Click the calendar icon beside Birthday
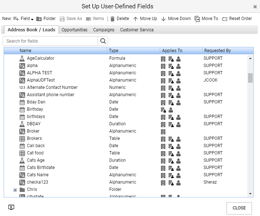 (22, 109)
